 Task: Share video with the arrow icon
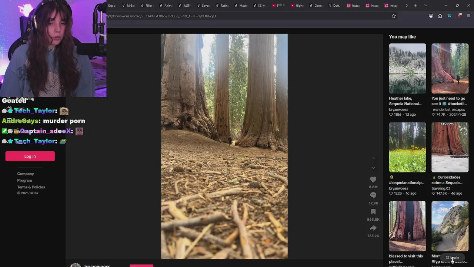pyautogui.click(x=373, y=228)
